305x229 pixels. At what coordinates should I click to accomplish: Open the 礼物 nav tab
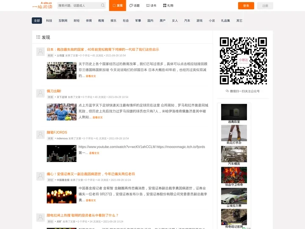[x=168, y=6]
